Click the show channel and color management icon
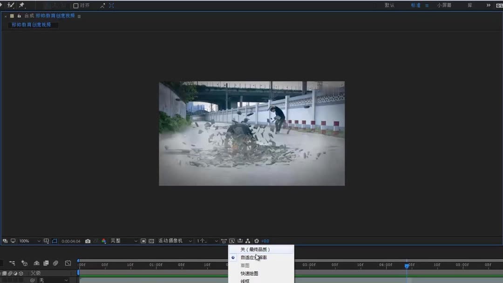The image size is (503, 283). click(x=103, y=241)
